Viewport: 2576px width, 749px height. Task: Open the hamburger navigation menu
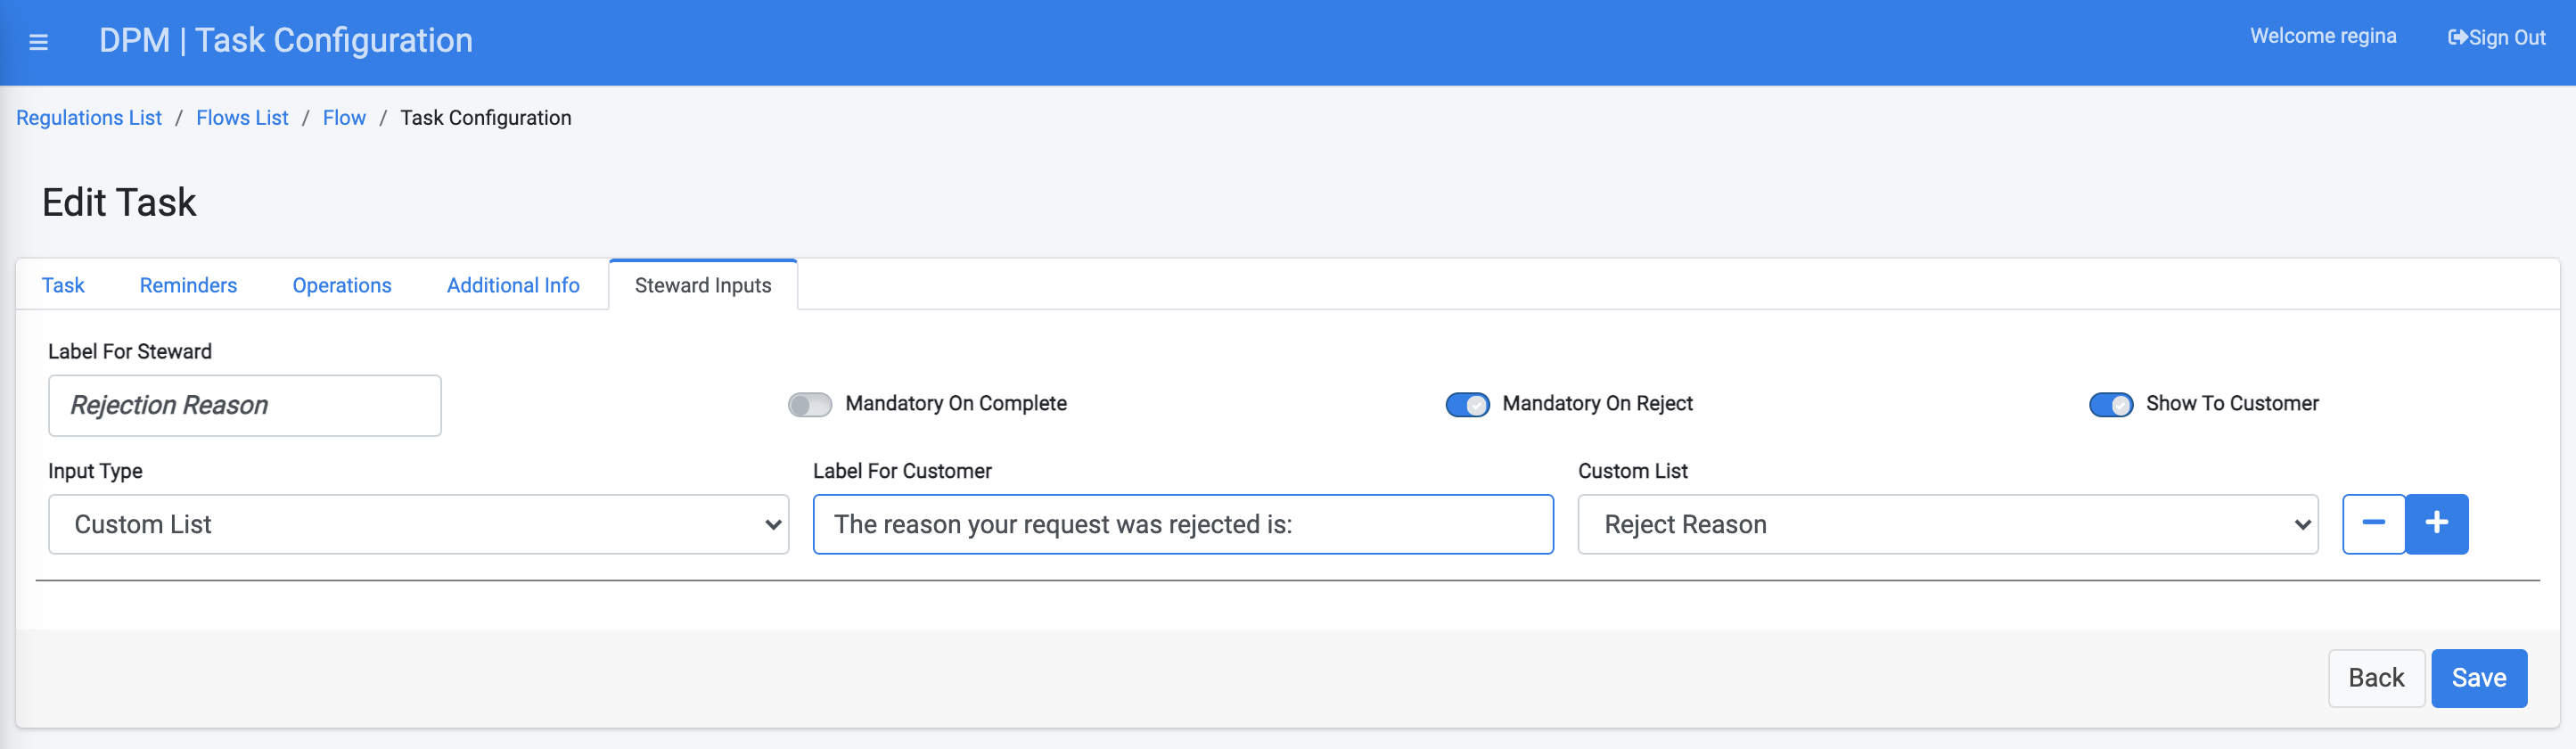39,42
